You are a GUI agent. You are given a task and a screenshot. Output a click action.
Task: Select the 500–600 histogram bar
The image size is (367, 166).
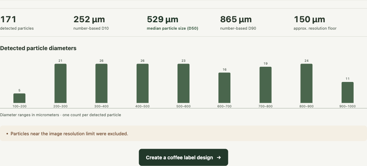[x=183, y=83]
